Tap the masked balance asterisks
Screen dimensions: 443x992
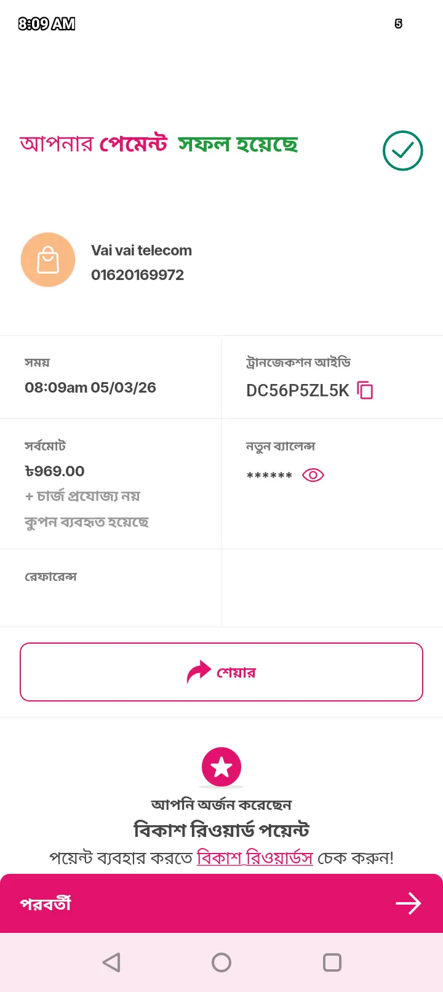[269, 476]
